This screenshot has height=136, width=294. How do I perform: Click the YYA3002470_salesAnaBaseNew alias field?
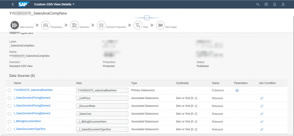(x=102, y=90)
